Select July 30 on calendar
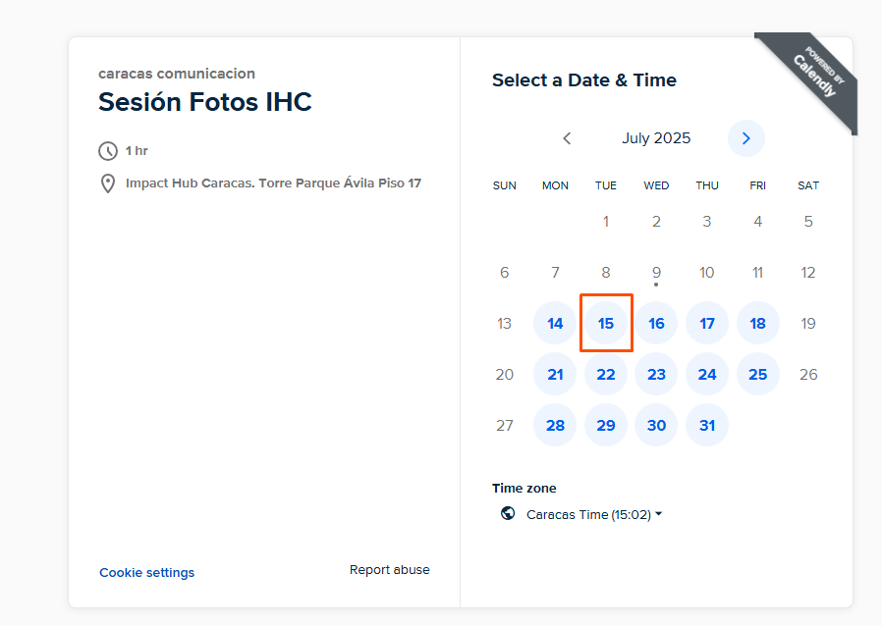Viewport: 882px width, 626px height. (x=656, y=426)
